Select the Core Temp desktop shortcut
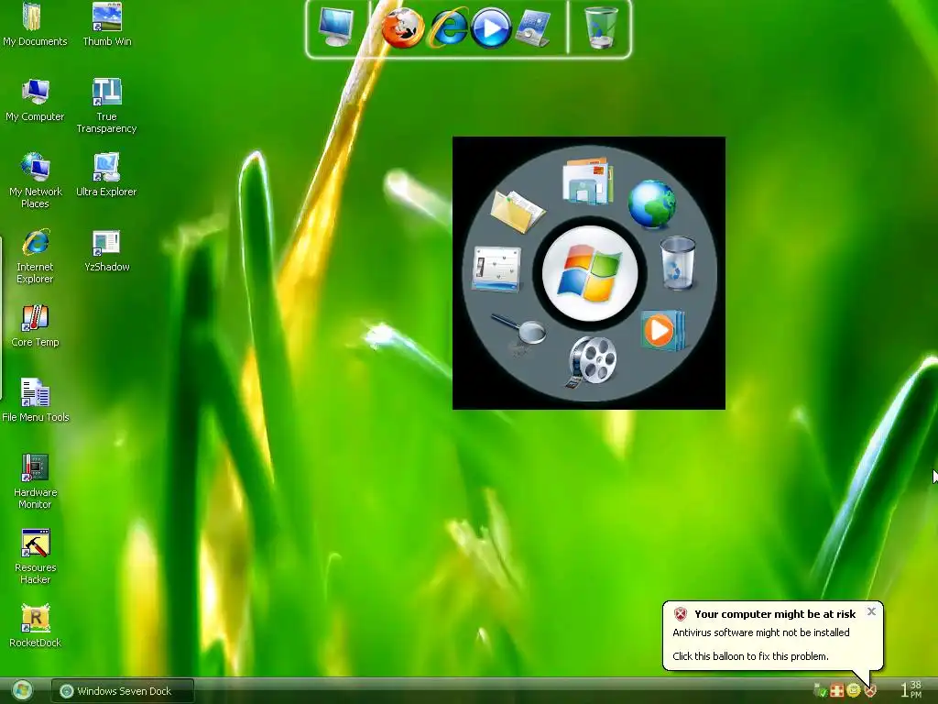This screenshot has width=938, height=704. pos(35,326)
